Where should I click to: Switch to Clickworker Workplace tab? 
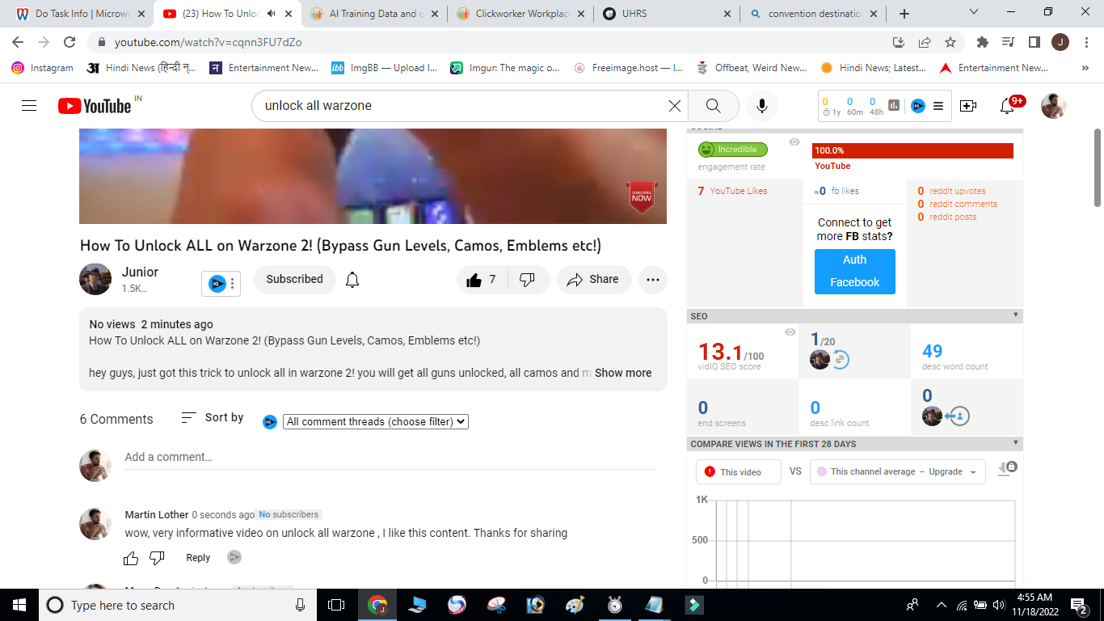[520, 14]
